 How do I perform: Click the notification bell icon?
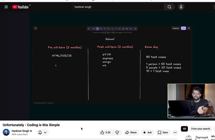click(40, 132)
